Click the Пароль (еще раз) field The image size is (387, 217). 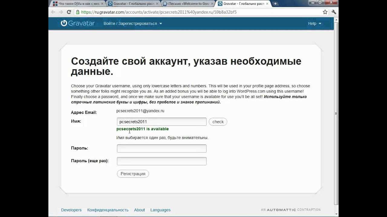[161, 161]
